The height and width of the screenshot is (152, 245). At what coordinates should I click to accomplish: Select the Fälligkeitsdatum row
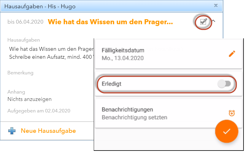tap(168, 54)
